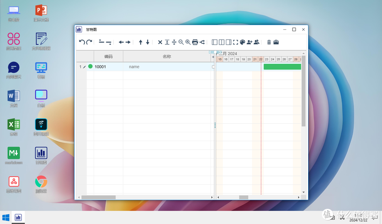This screenshot has width=382, height=224.
Task: Expand all tasks icon in toolbar
Action: coord(167,42)
